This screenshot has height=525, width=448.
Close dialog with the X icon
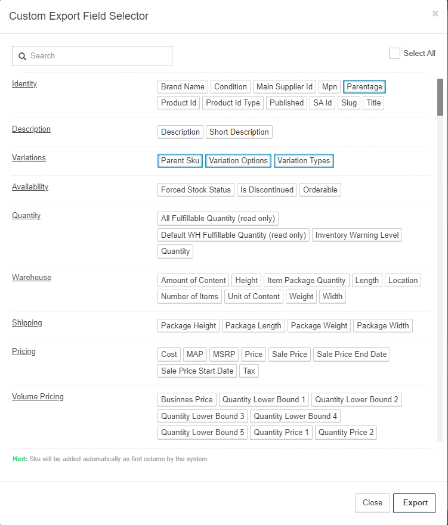tap(435, 13)
